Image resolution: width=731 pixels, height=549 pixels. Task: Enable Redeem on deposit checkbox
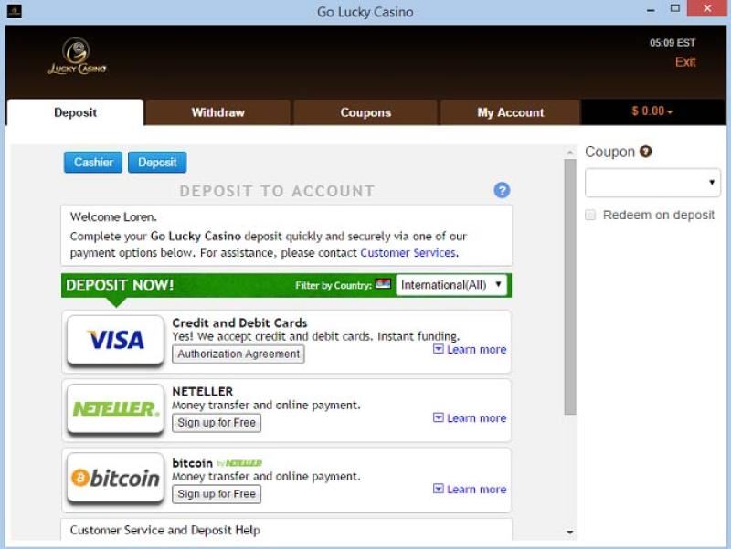[591, 216]
